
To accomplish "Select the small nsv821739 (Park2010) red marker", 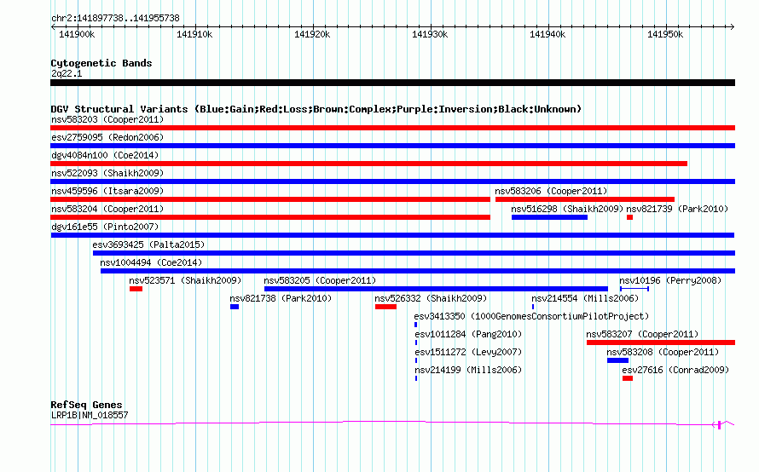I will [629, 217].
